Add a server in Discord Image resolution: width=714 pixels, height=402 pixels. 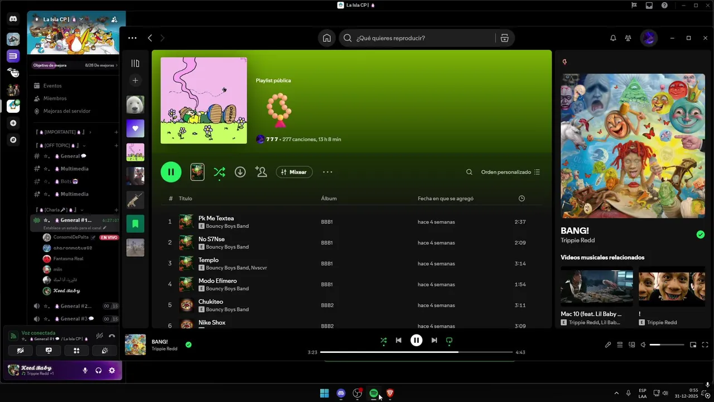pos(13,123)
